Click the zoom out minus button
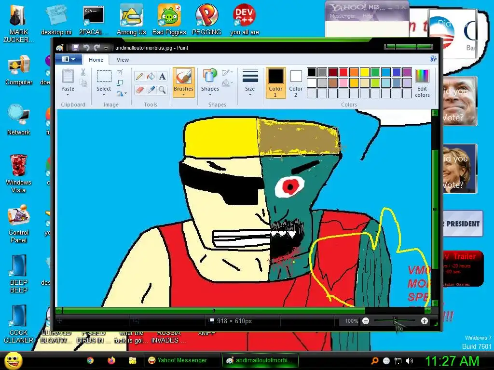This screenshot has height=370, width=494. point(366,321)
